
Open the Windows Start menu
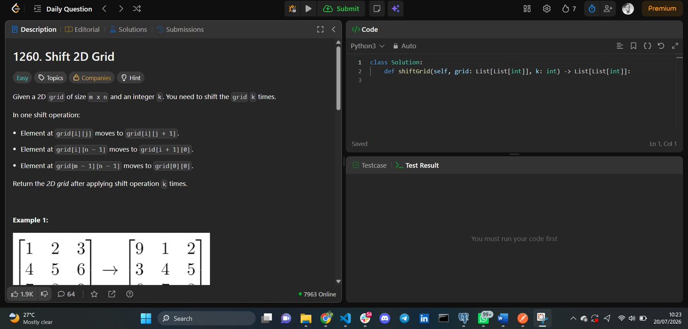(x=145, y=318)
